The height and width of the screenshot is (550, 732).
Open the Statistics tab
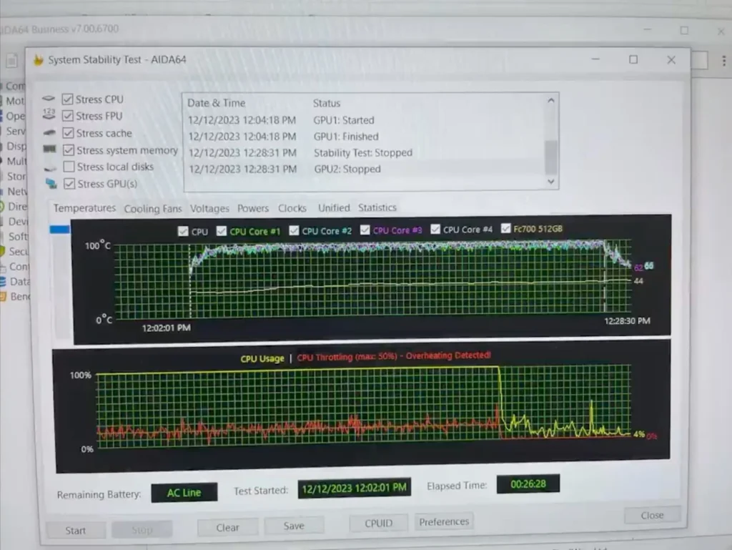tap(377, 208)
